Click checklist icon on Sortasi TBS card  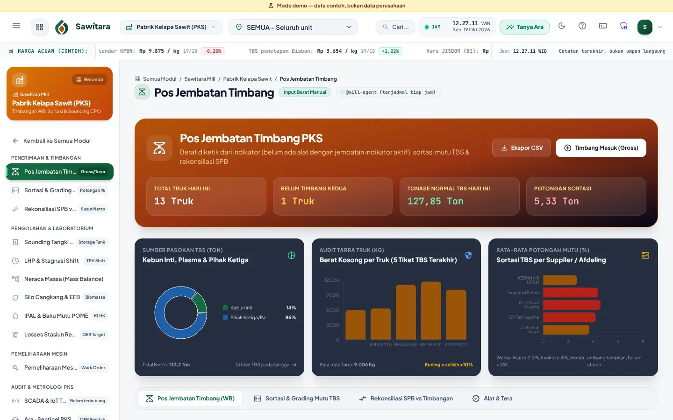[645, 255]
